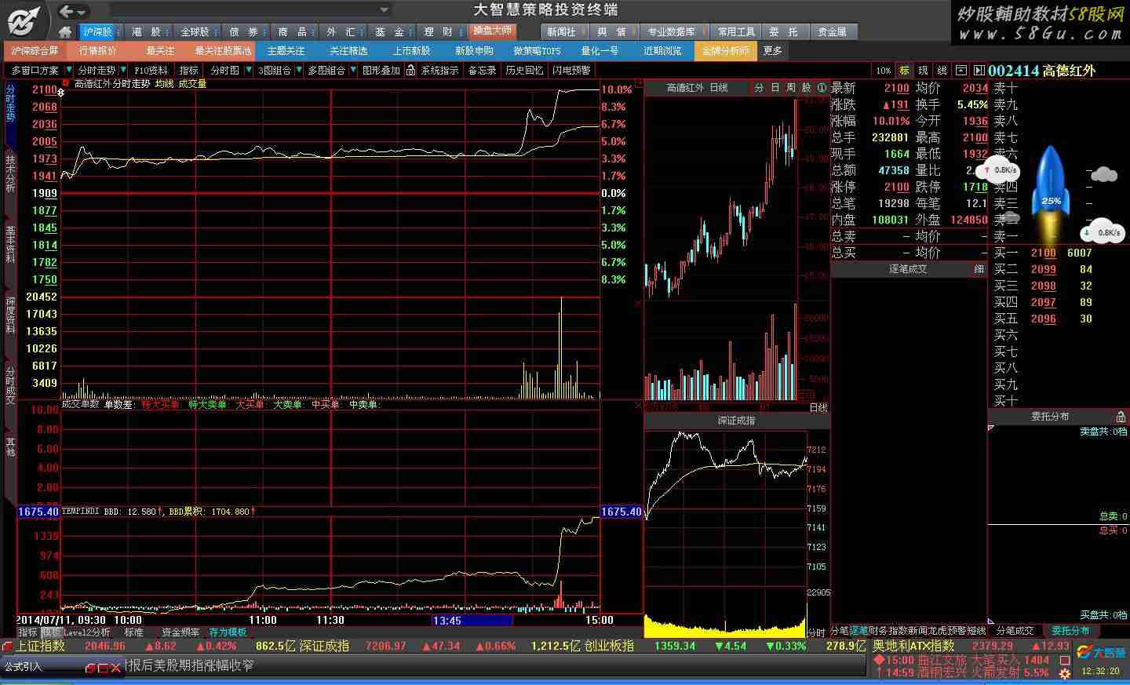This screenshot has height=685, width=1130.
Task: Select 分 period on the daily chart
Action: (x=759, y=88)
